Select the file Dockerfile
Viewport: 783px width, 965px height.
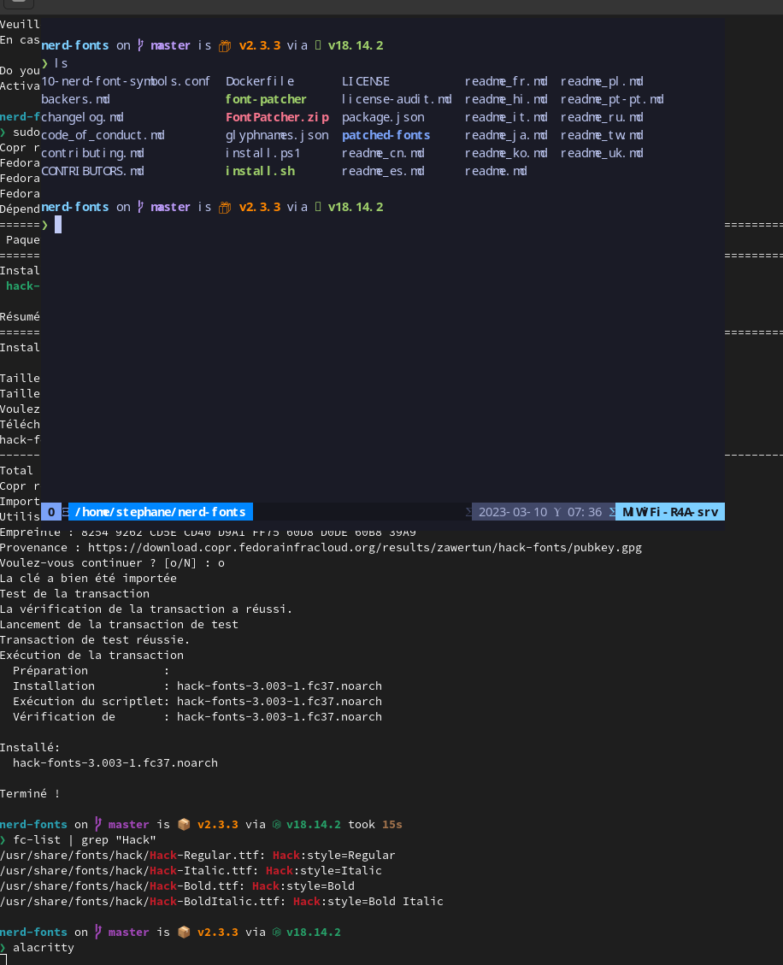point(260,81)
